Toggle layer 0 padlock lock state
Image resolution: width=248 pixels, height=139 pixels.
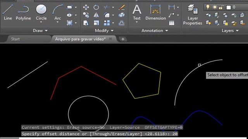click(x=222, y=7)
